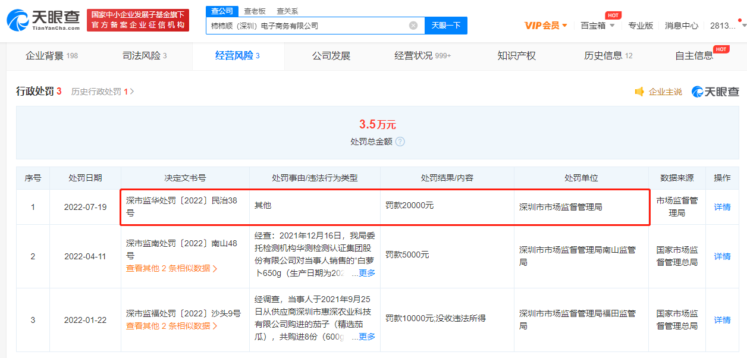Open the 知识产权 tab
Screen dimensions: 747x358
click(x=517, y=56)
